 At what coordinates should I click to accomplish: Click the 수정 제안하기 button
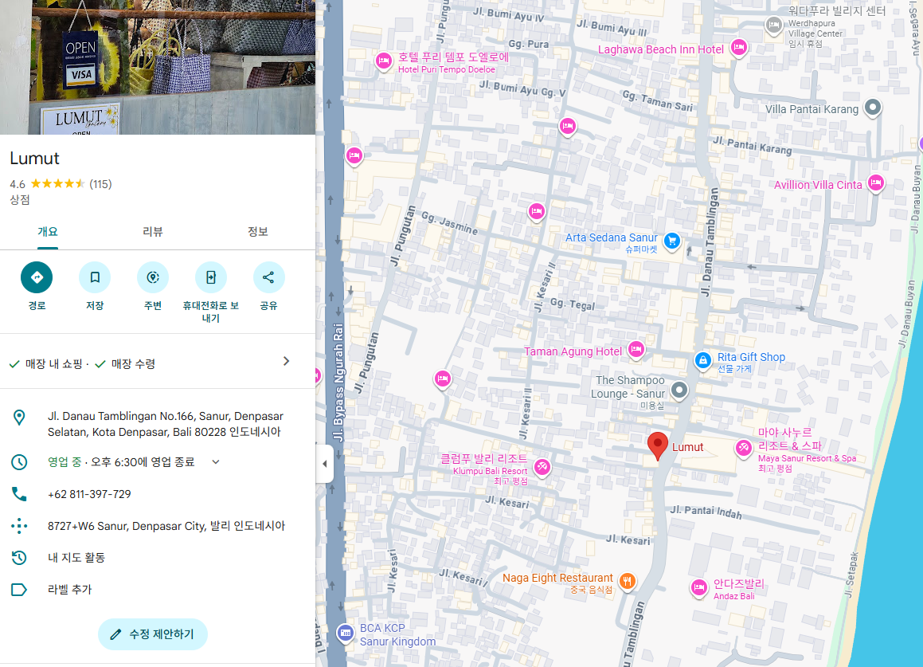point(153,634)
